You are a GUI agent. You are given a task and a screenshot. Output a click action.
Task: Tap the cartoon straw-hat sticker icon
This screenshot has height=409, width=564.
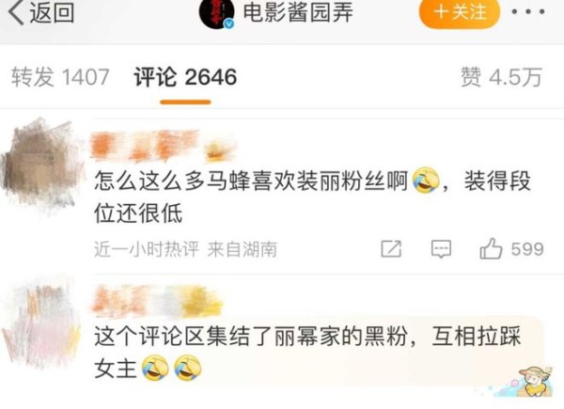[535, 382]
